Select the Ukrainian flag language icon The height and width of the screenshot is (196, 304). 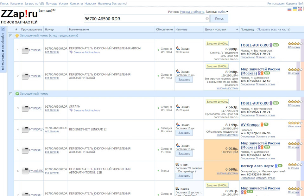point(295,9)
